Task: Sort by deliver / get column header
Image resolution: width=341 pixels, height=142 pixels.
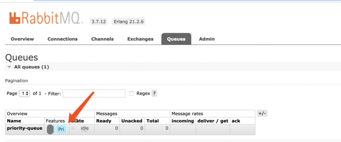Action: point(213,121)
